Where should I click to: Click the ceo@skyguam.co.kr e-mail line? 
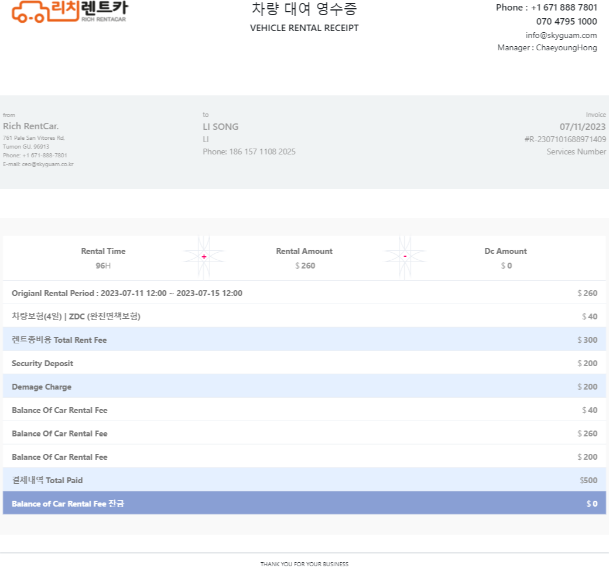click(38, 164)
